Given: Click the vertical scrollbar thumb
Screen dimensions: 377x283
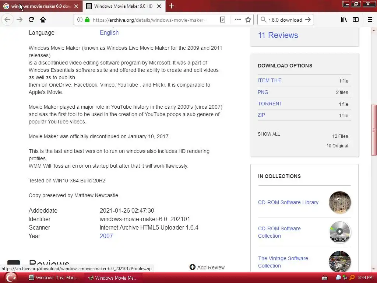Looking at the screenshot, I should click(x=374, y=130).
